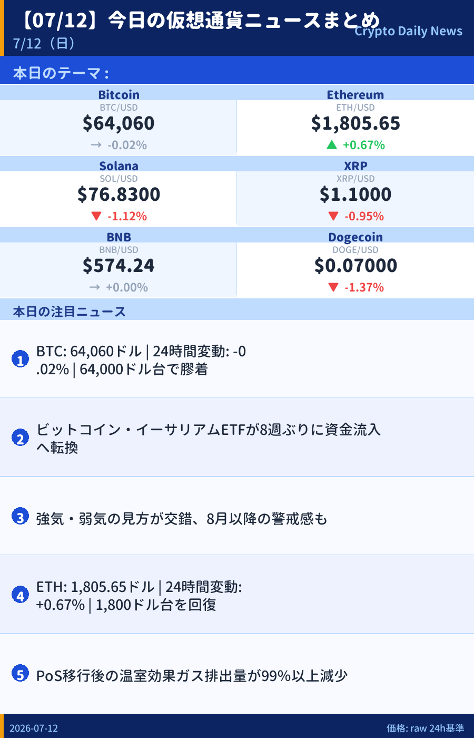Image resolution: width=474 pixels, height=738 pixels.
Task: Select the 本日のテーマ section bar
Action: tap(237, 72)
